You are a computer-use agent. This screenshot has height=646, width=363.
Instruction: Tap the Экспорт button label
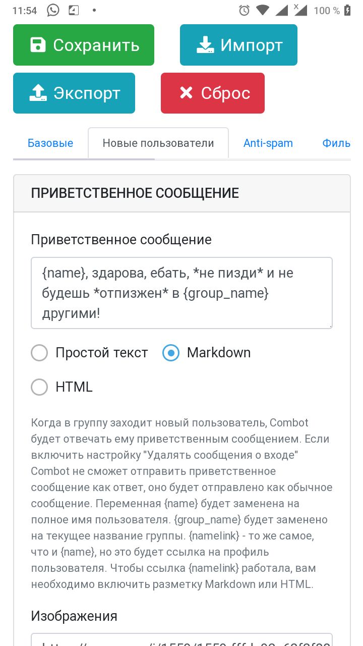click(x=87, y=93)
